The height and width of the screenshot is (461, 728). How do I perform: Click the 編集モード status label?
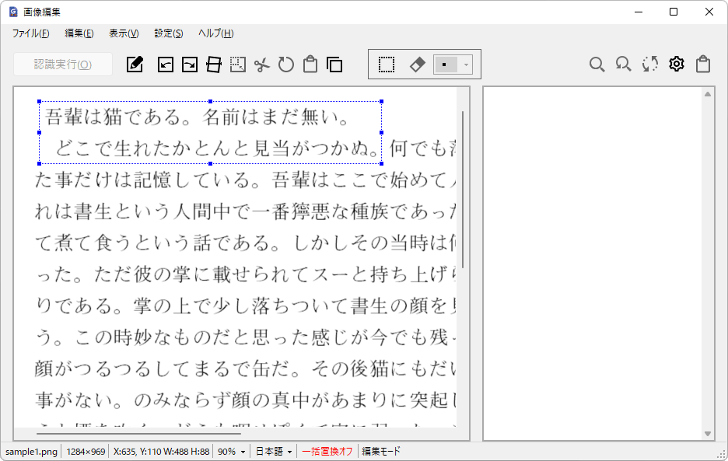[380, 452]
